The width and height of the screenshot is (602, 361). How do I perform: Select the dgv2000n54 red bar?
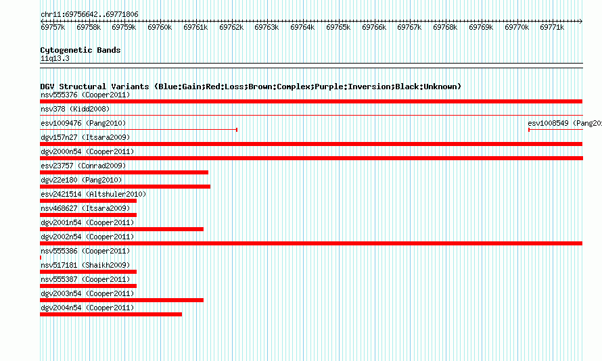click(x=311, y=158)
